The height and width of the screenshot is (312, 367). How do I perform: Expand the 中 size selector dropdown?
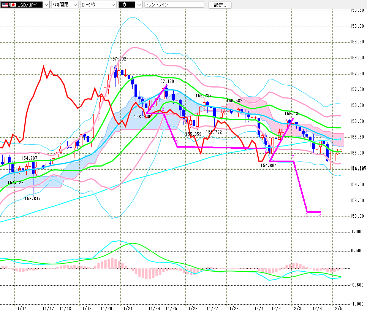pos(139,5)
